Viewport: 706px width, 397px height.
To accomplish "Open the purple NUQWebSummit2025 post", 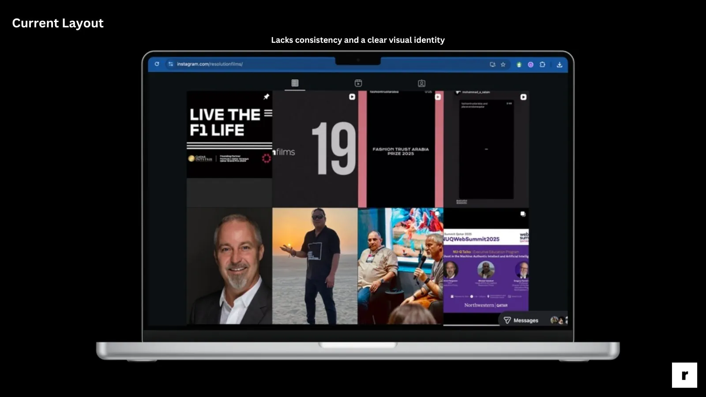I will (x=486, y=266).
